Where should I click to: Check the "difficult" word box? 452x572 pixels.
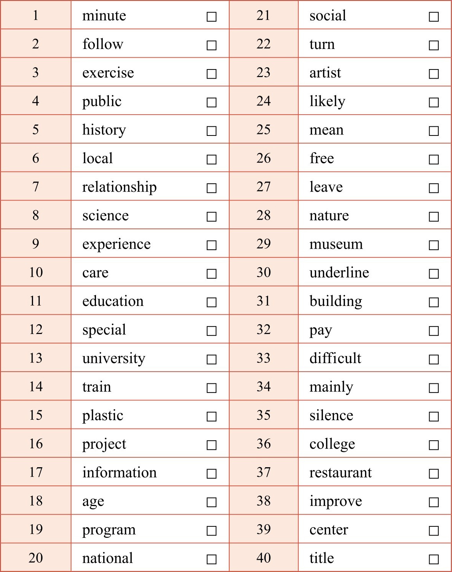coord(434,359)
